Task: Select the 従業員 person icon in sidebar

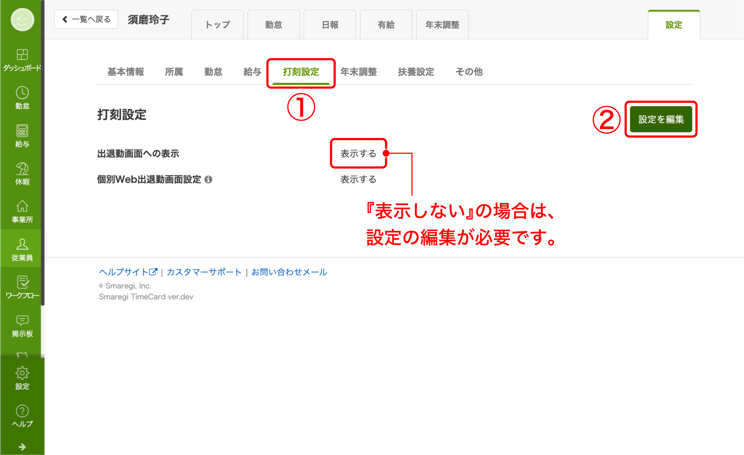Action: pos(22,245)
